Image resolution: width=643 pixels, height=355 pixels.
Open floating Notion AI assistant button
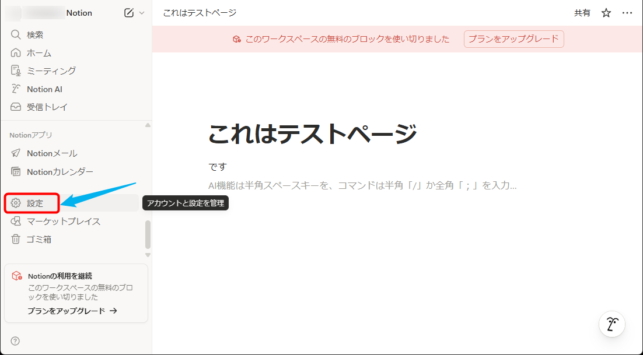612,324
